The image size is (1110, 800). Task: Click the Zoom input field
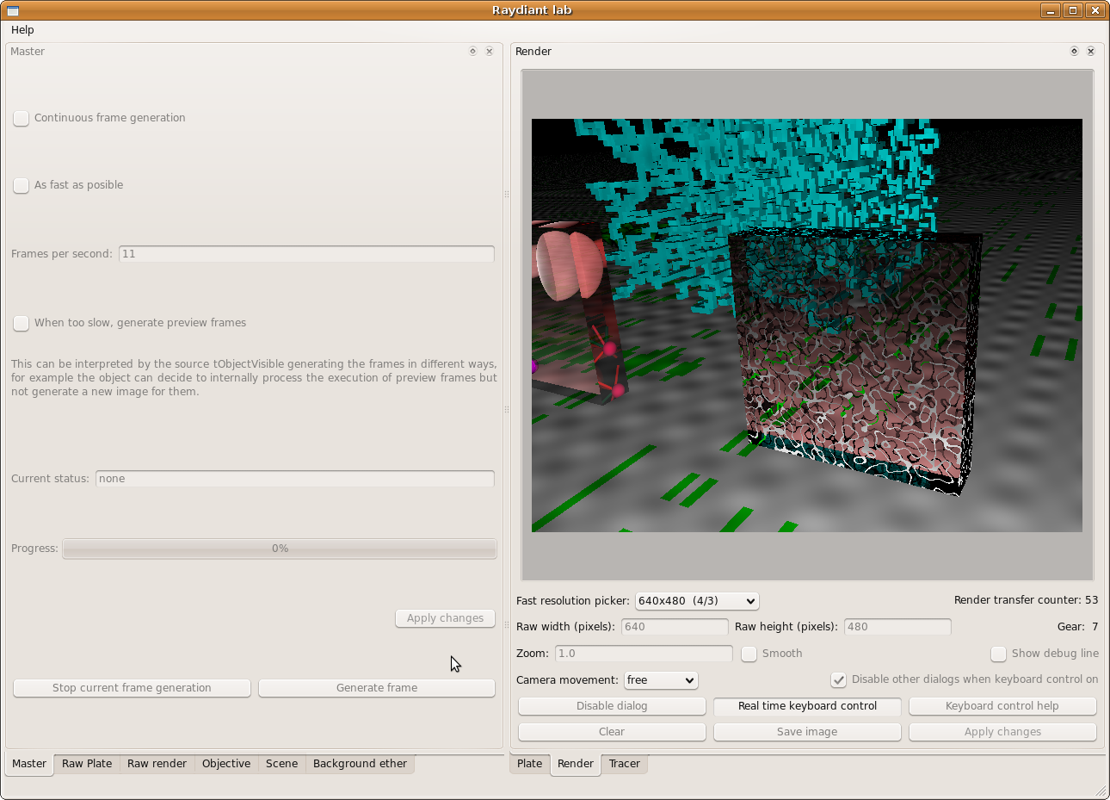click(643, 654)
